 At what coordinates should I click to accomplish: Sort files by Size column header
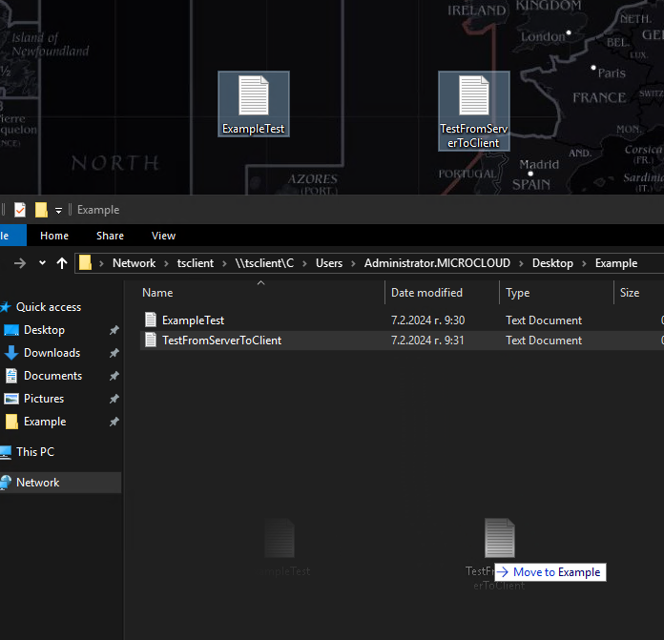pyautogui.click(x=639, y=293)
